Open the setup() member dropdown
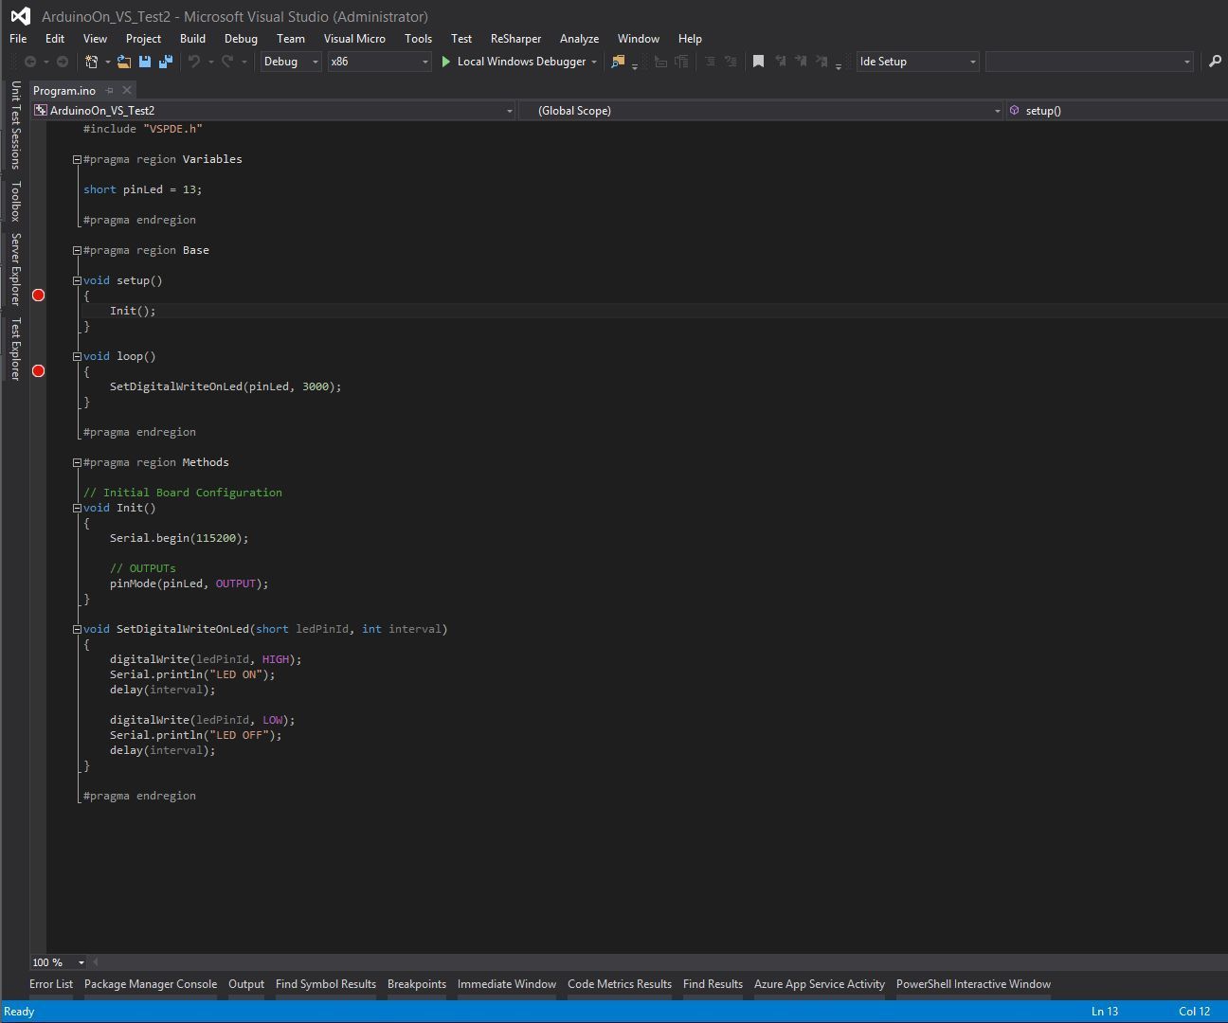The width and height of the screenshot is (1228, 1023). point(1116,111)
